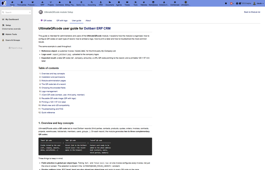Screen dimensions: 265x170
Task: Go to Troubleshooting and FAQ section
Action: (x=52, y=109)
